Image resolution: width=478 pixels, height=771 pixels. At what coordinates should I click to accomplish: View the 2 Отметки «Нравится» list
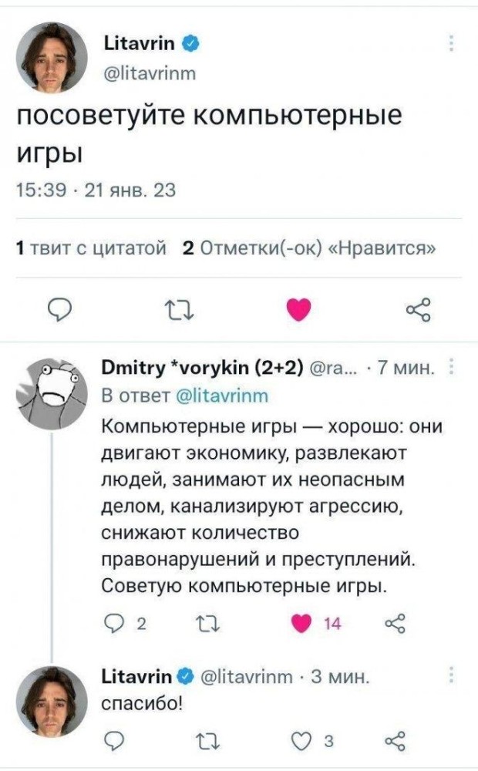[x=309, y=248]
